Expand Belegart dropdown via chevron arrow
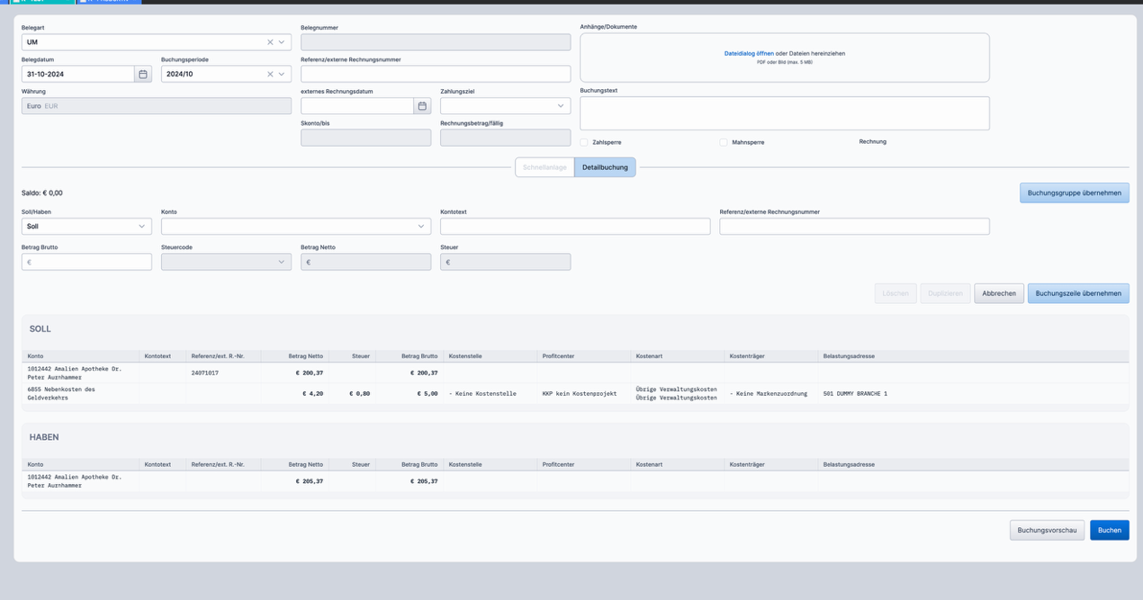Viewport: 1143px width, 600px height. (x=282, y=42)
